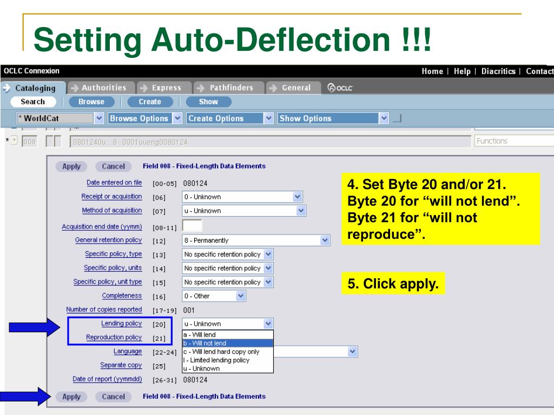Go to the Pathfinders tab

coord(229,88)
